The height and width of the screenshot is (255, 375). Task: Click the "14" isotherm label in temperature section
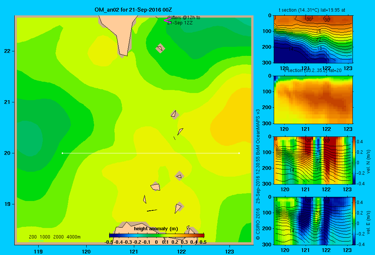tap(291, 49)
